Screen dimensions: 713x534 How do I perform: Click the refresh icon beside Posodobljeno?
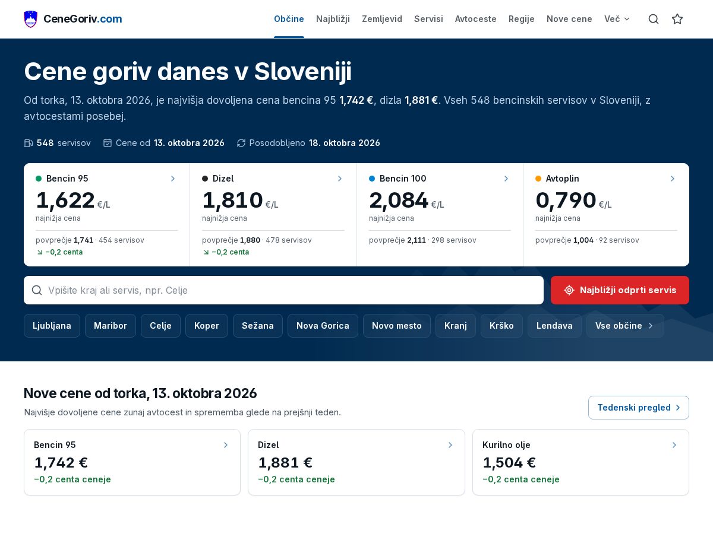click(x=241, y=143)
